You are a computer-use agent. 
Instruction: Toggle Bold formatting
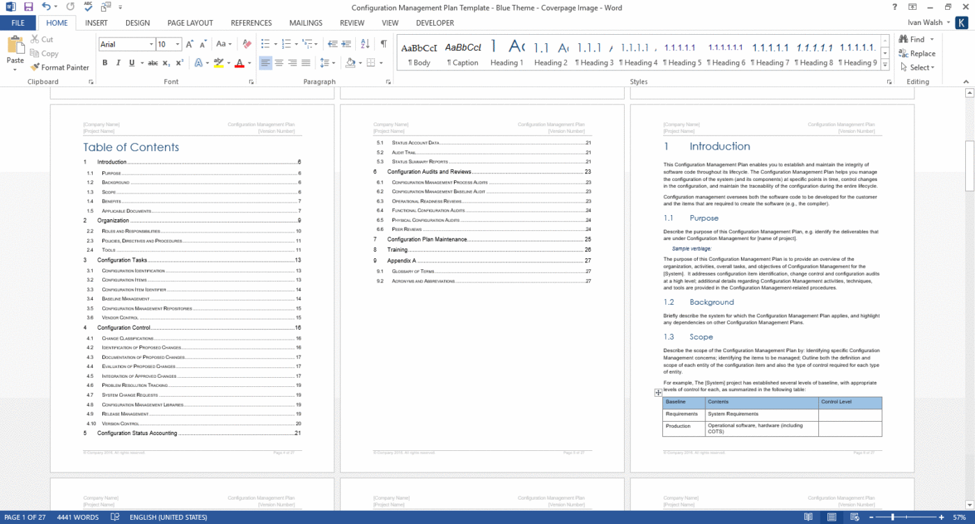(105, 63)
